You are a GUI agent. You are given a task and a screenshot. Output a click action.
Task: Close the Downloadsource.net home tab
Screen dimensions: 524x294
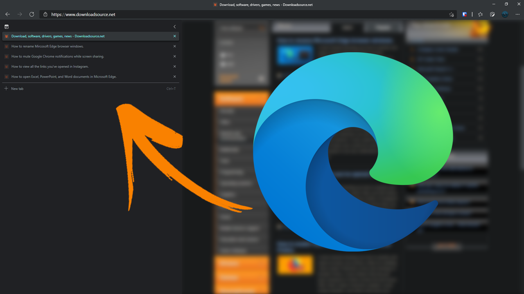coord(175,36)
